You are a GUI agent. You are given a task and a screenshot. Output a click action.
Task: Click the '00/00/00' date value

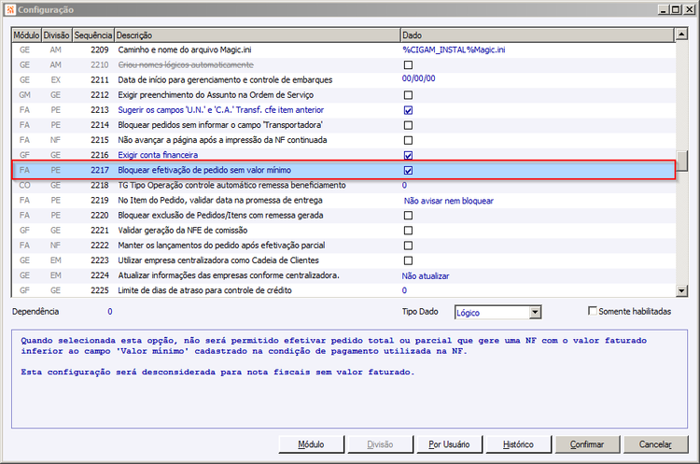[x=418, y=78]
